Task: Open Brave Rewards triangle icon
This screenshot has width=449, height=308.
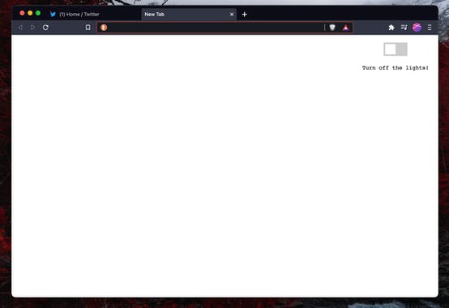Action: click(346, 28)
